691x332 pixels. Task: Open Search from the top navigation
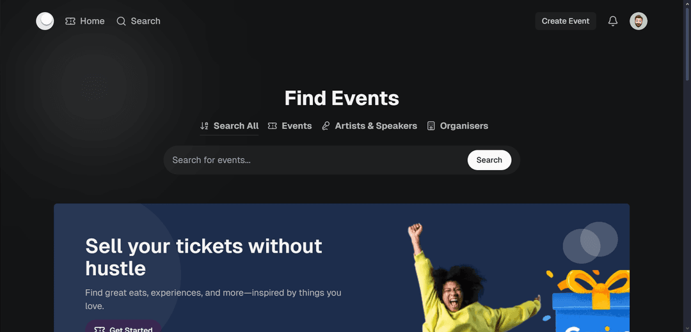click(138, 21)
